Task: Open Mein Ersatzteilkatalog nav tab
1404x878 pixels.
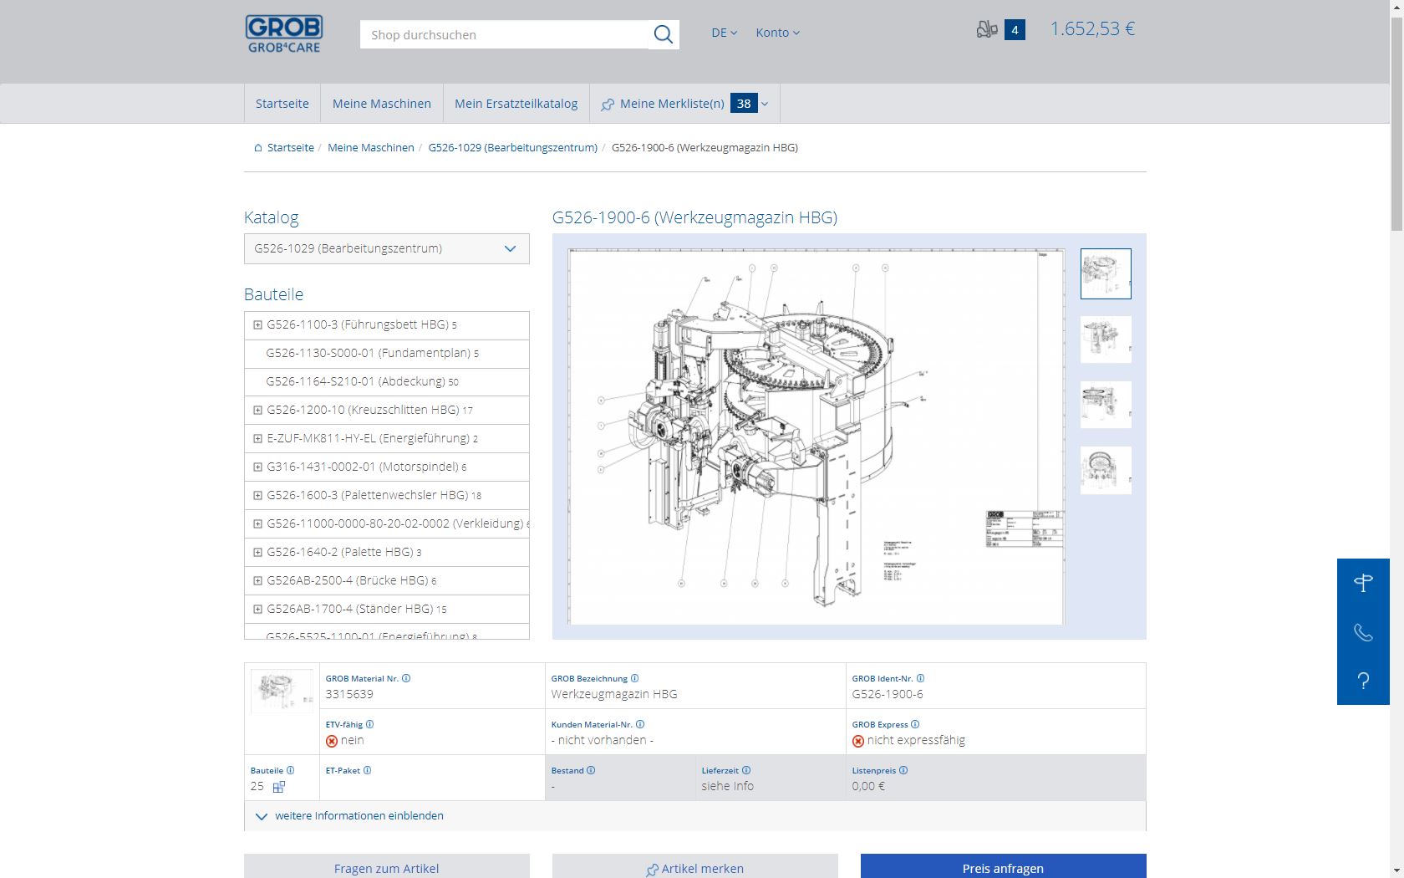Action: 516,104
